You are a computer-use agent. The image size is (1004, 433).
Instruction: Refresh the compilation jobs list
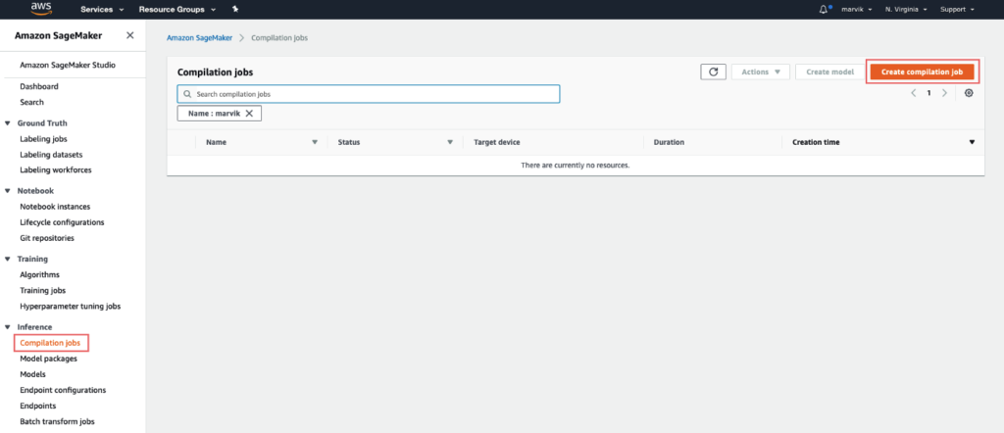coord(714,72)
